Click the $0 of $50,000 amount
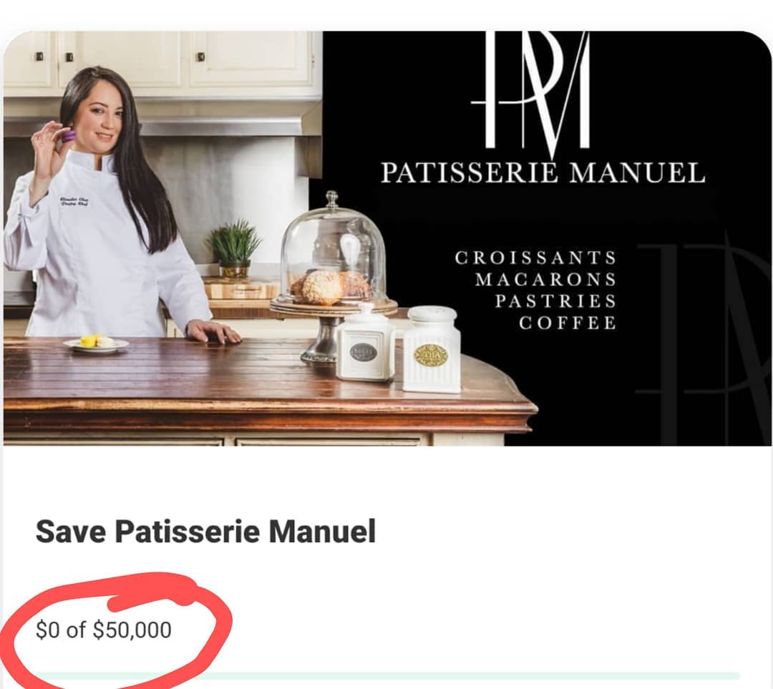The width and height of the screenshot is (773, 689). point(104,630)
